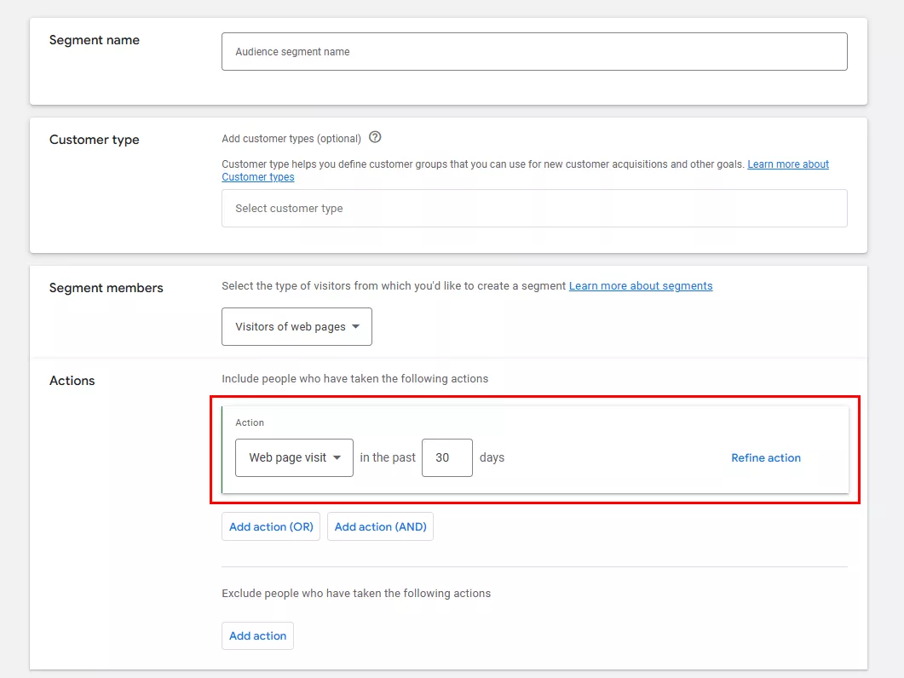
Task: Click the Segment name heading
Action: click(x=95, y=40)
